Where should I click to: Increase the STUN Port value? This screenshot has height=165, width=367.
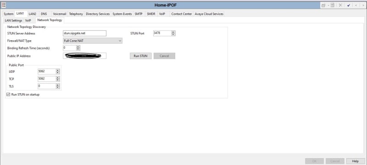click(173, 32)
